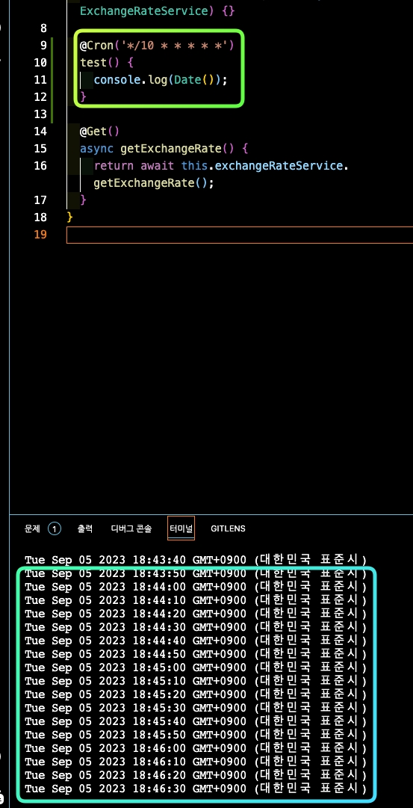
Task: Switch to the GITLENS tab
Action: coord(228,528)
